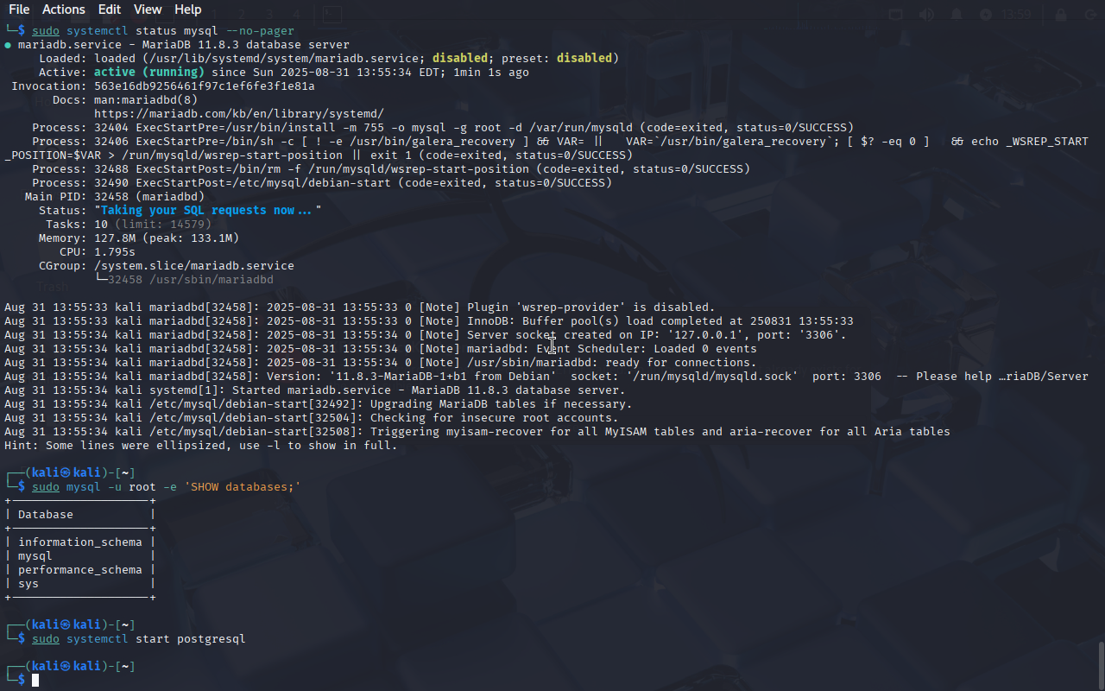The width and height of the screenshot is (1105, 691).
Task: Open the View menu
Action: [x=148, y=10]
